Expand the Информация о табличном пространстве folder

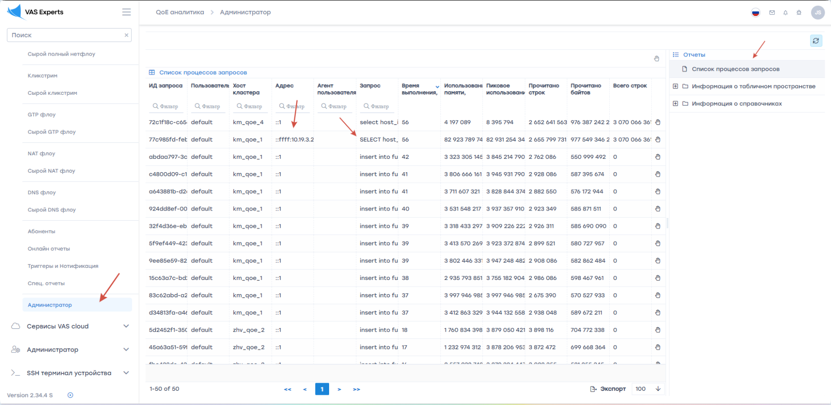pyautogui.click(x=676, y=86)
